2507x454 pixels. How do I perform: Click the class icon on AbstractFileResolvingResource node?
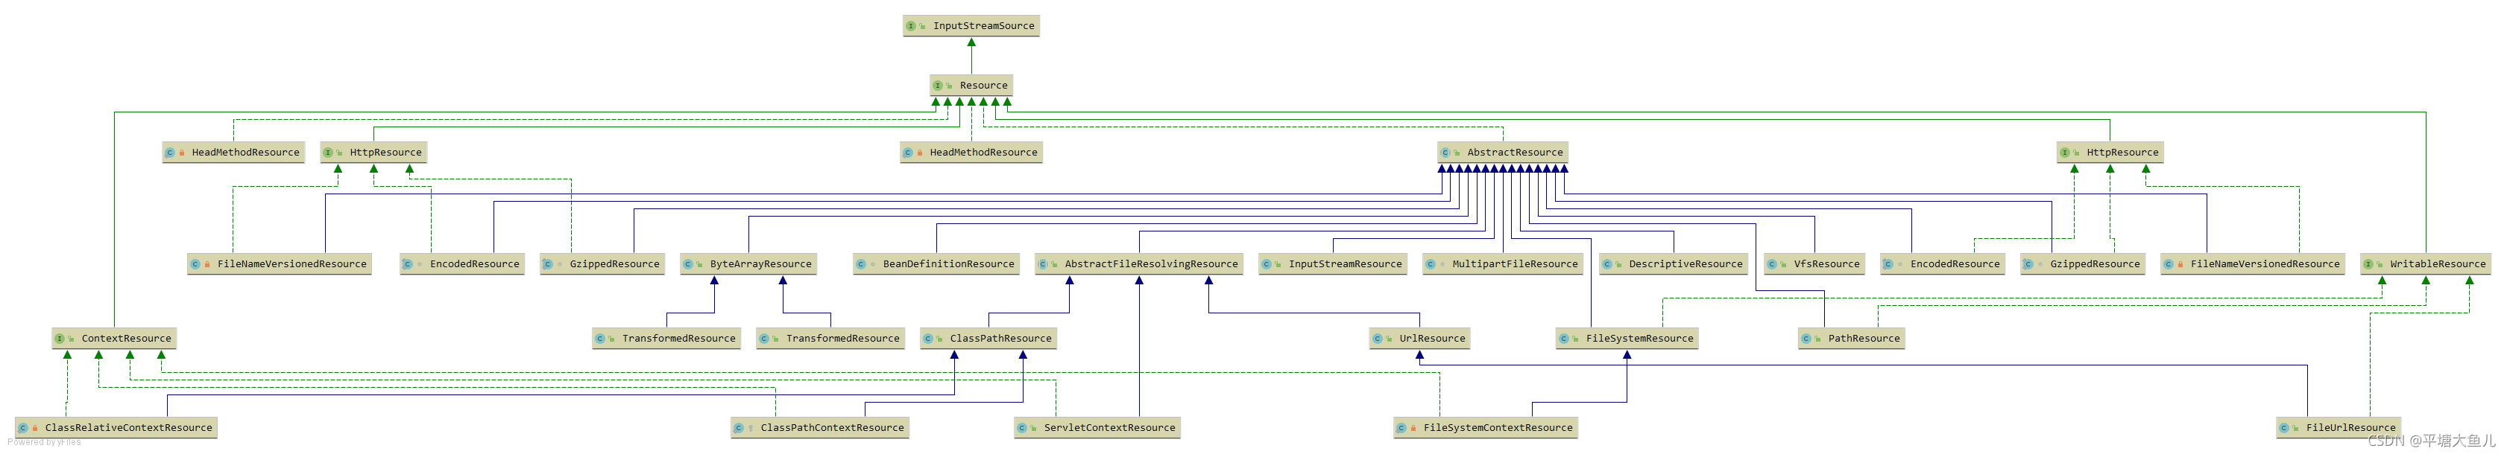(1042, 264)
